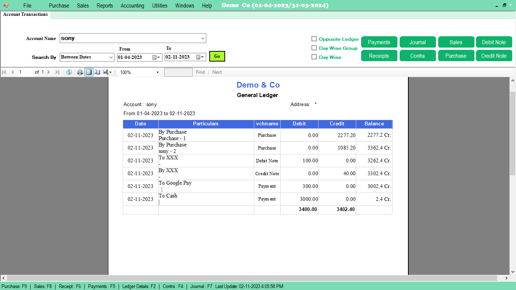Viewport: 516px width, 290px height.
Task: Refresh the report preview
Action: pyautogui.click(x=69, y=72)
